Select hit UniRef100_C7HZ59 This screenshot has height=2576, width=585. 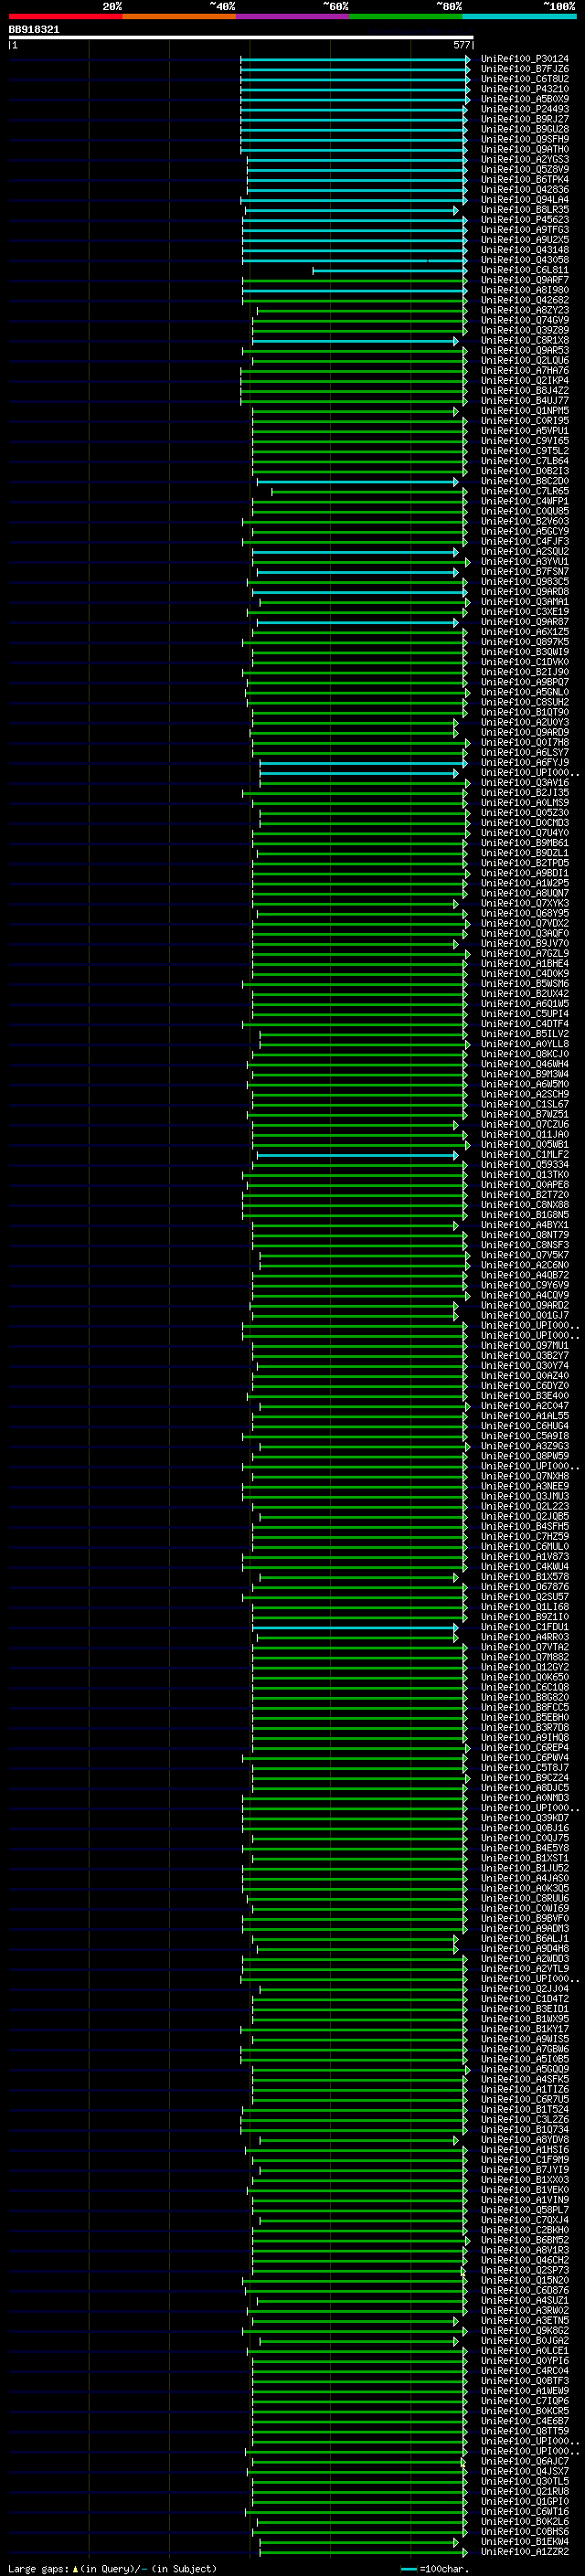click(x=525, y=1537)
